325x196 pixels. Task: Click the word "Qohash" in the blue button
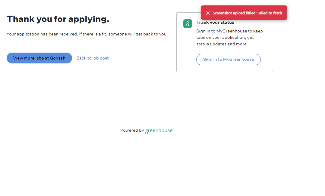(x=58, y=58)
